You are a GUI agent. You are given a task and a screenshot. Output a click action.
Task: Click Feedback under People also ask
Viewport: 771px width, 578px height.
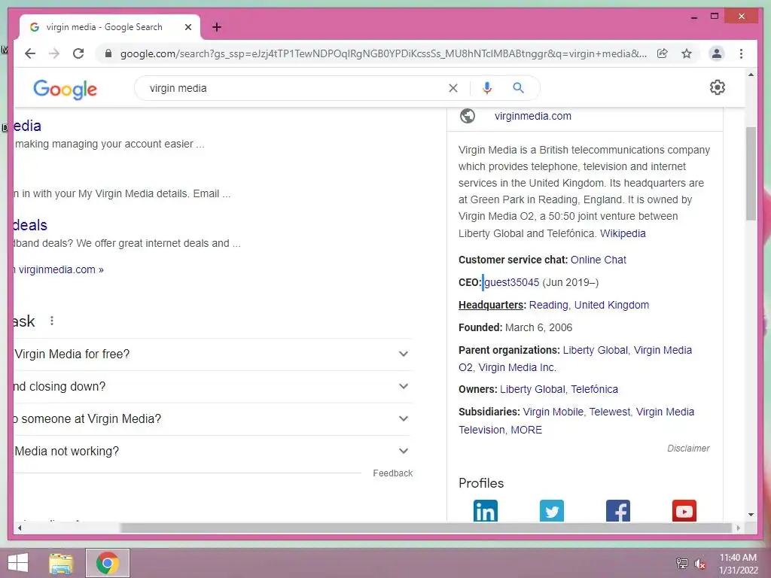[x=392, y=473]
